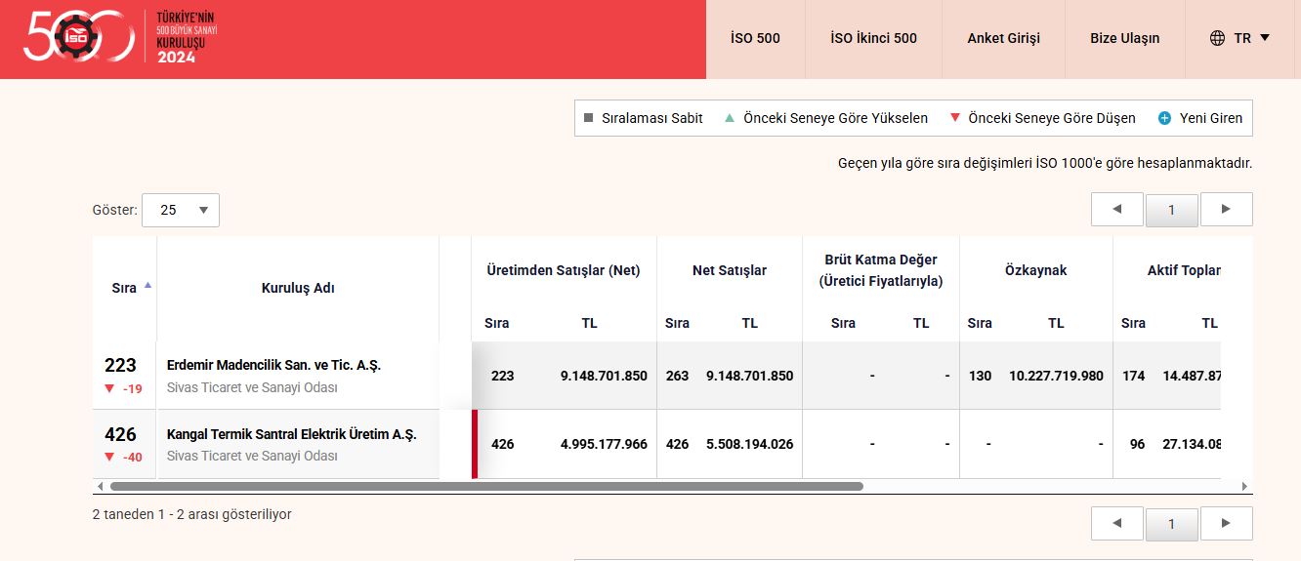Go to previous page using bottom pager arrow
Image resolution: width=1301 pixels, height=561 pixels.
(x=1117, y=523)
